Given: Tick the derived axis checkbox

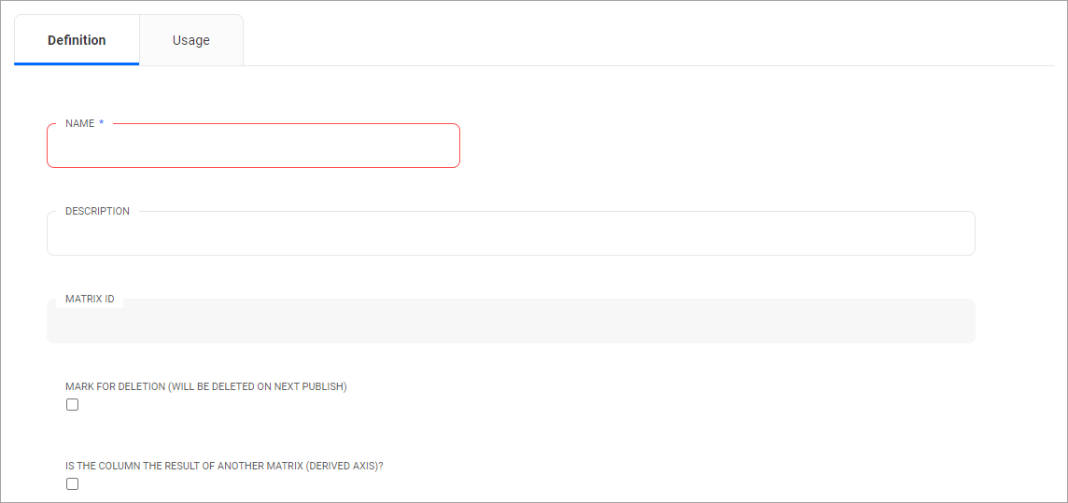Looking at the screenshot, I should [73, 484].
